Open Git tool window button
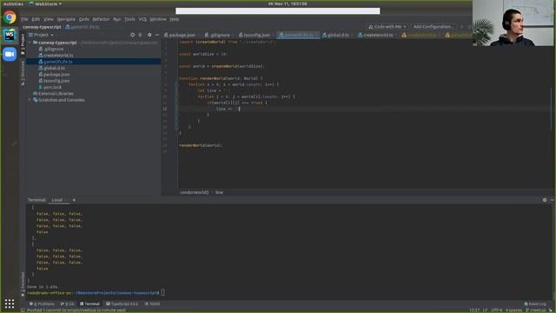The image size is (556, 313). coord(68,303)
